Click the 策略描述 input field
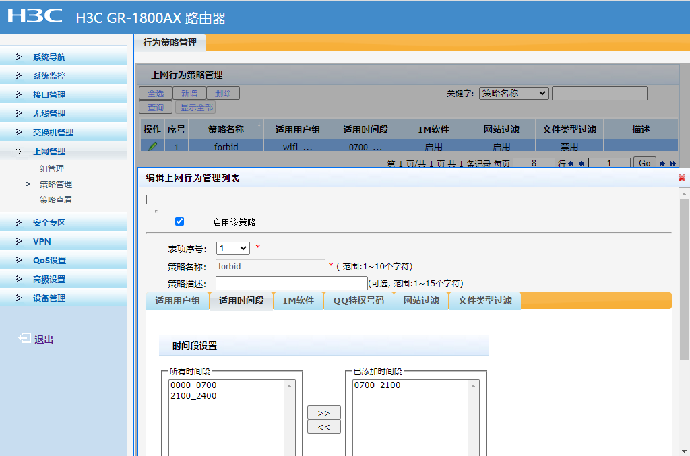 [291, 283]
